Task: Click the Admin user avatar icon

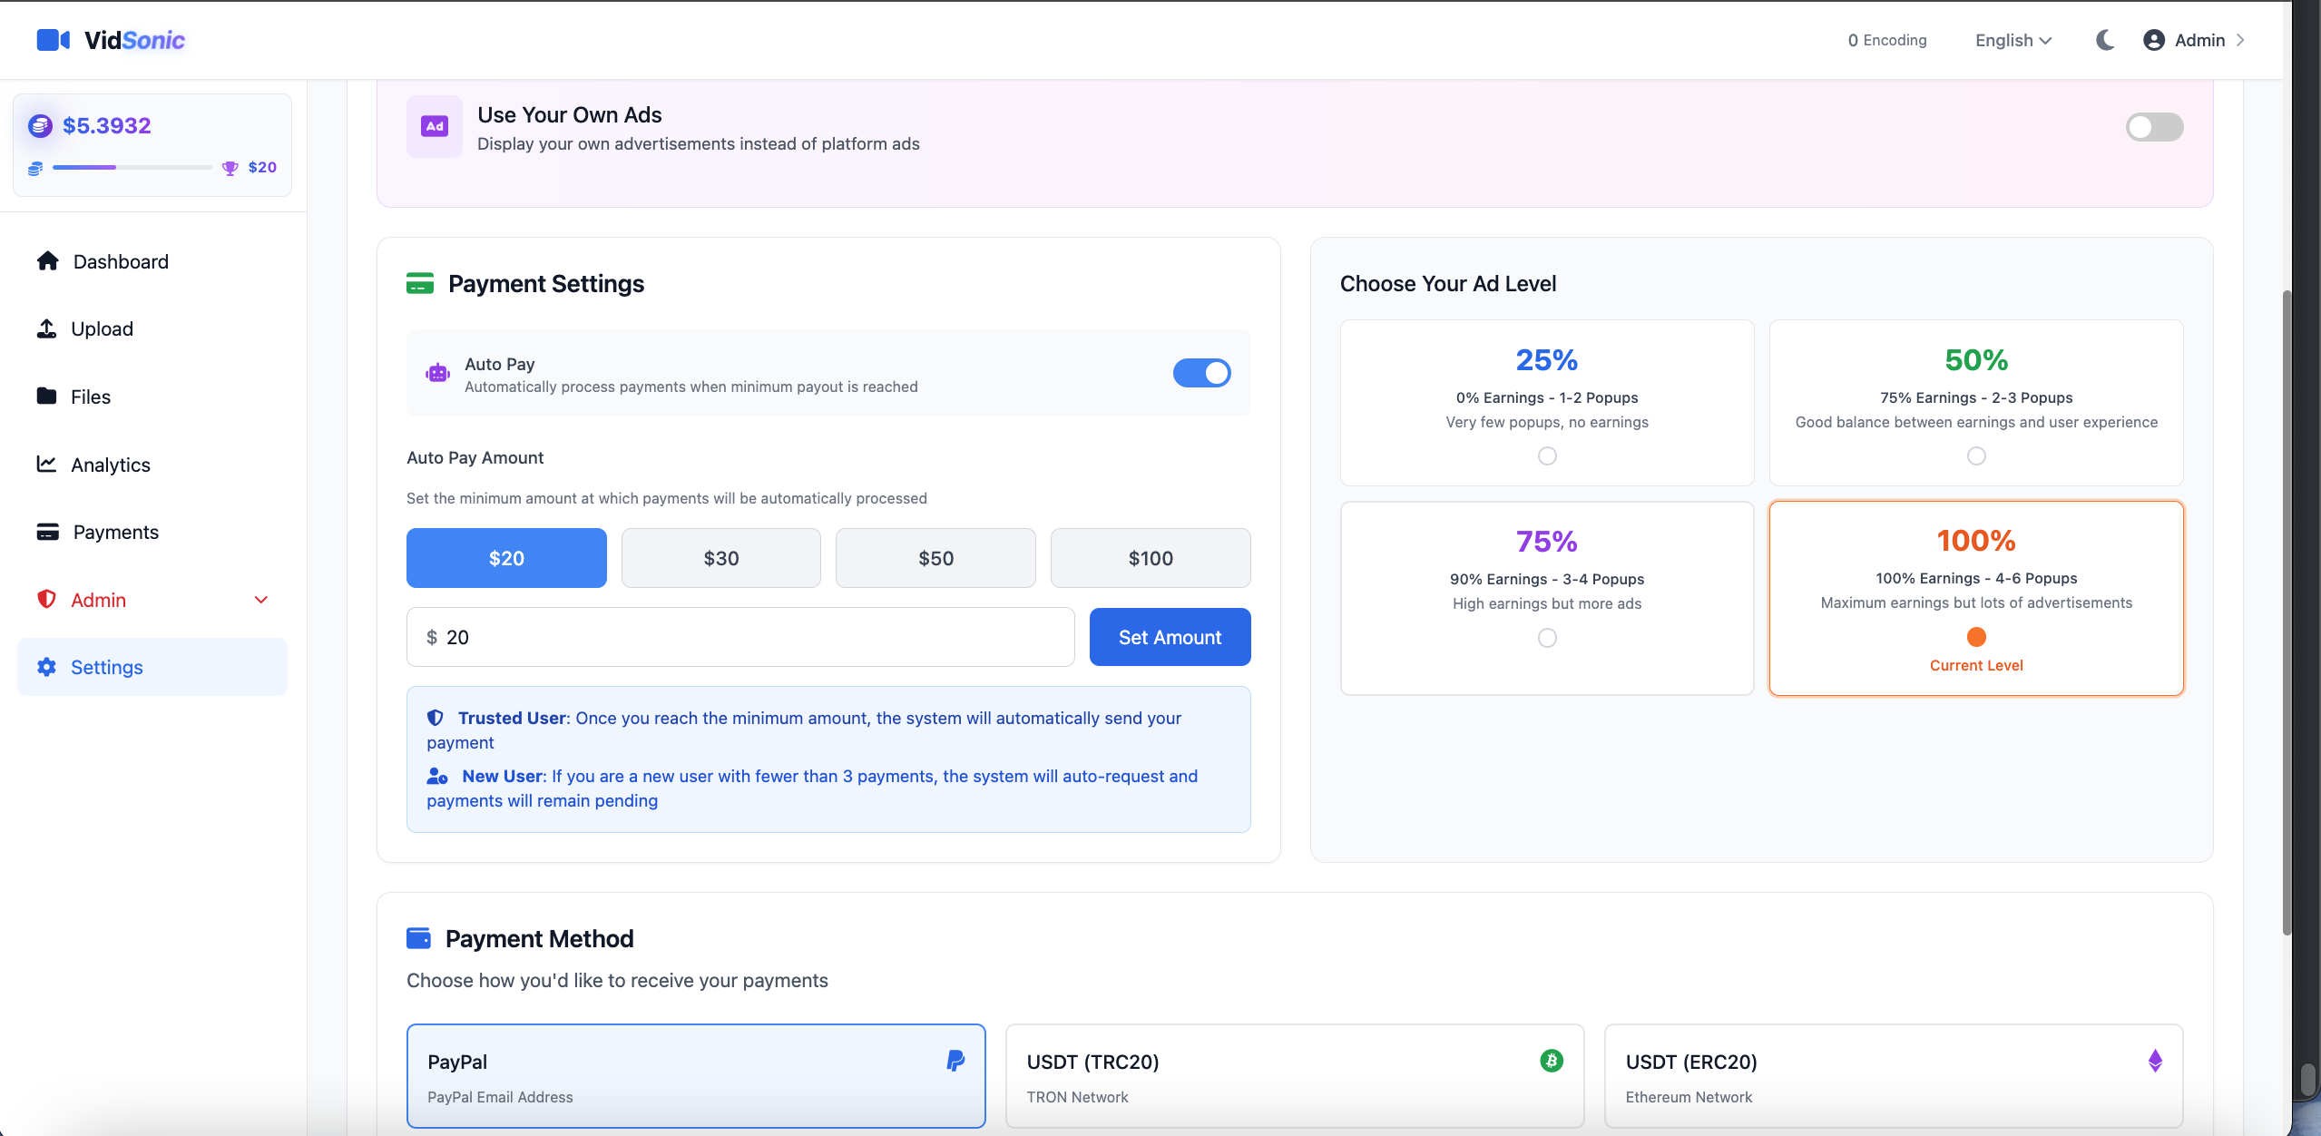Action: pos(2153,40)
